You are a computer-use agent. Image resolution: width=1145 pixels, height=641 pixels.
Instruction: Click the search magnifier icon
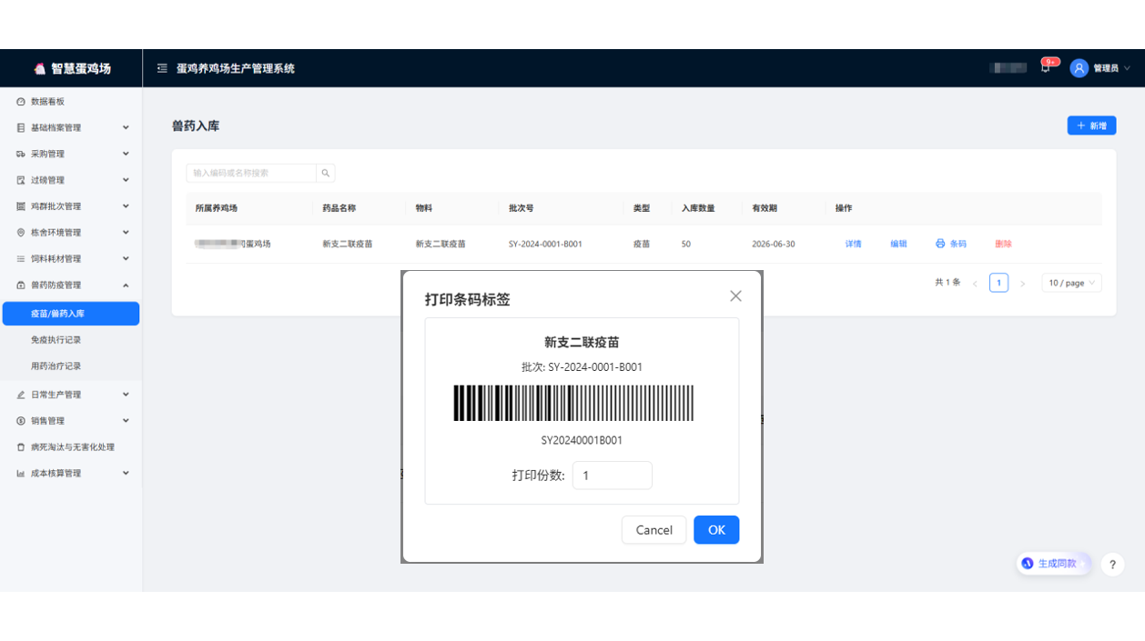click(x=326, y=173)
